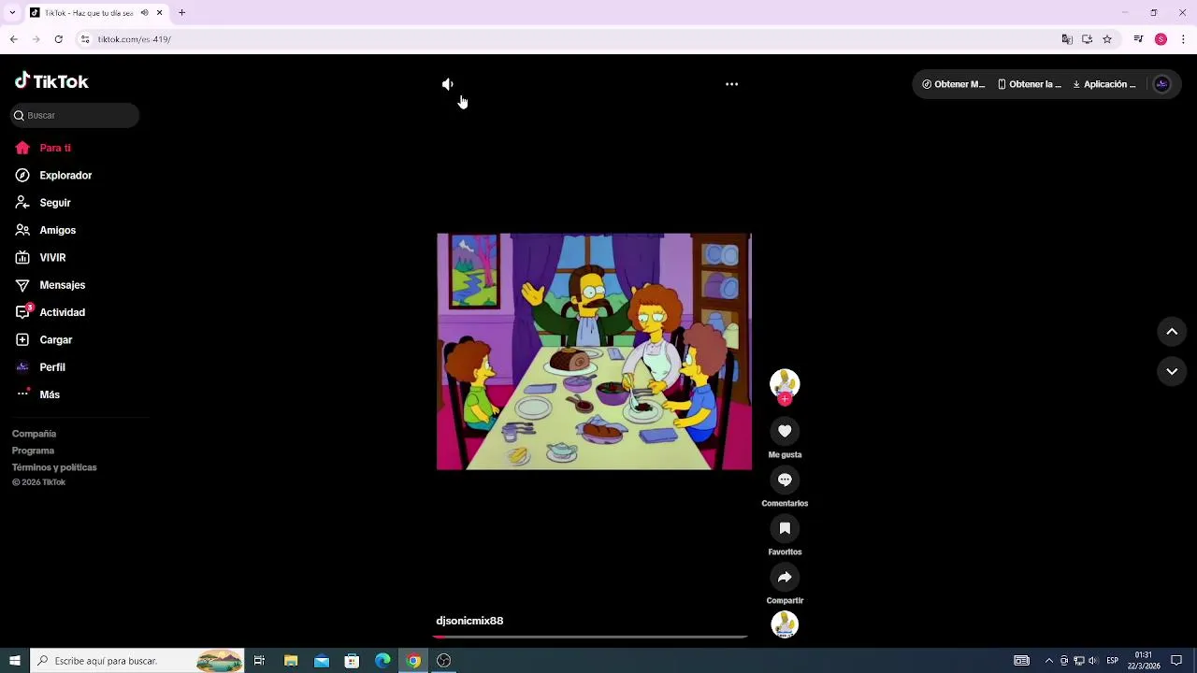Open a new browser tab
Image resolution: width=1197 pixels, height=673 pixels.
[x=181, y=13]
